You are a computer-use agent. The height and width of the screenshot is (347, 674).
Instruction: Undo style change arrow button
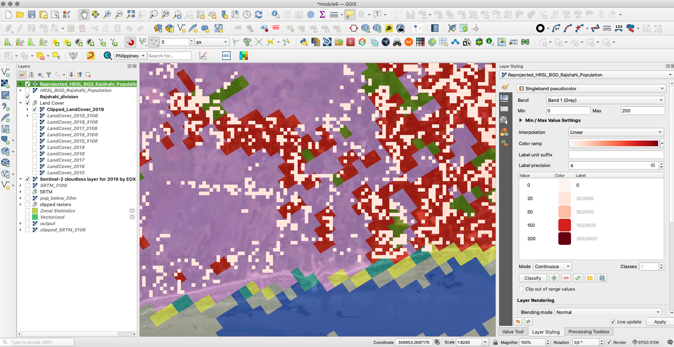coord(518,321)
